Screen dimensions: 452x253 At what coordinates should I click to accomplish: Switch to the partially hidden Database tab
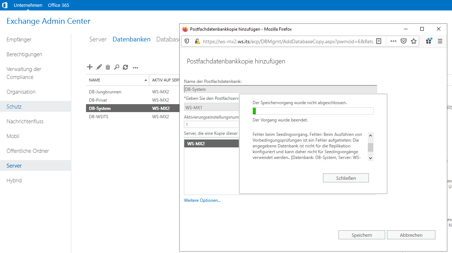pyautogui.click(x=168, y=39)
